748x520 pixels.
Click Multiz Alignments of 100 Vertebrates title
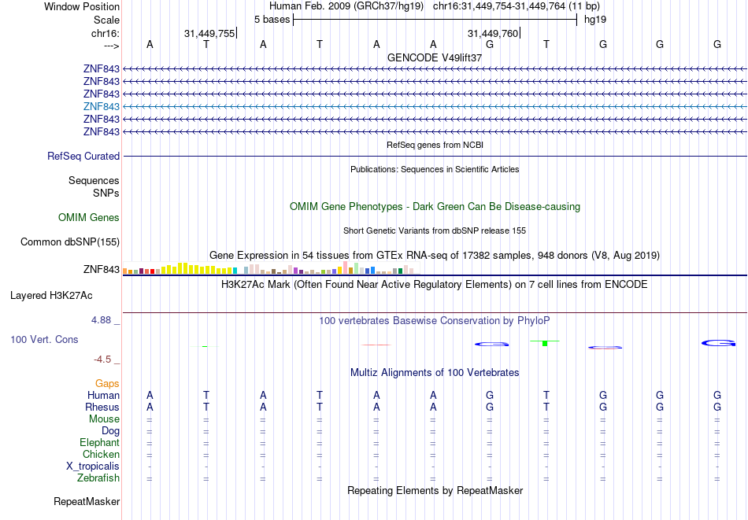coord(435,373)
